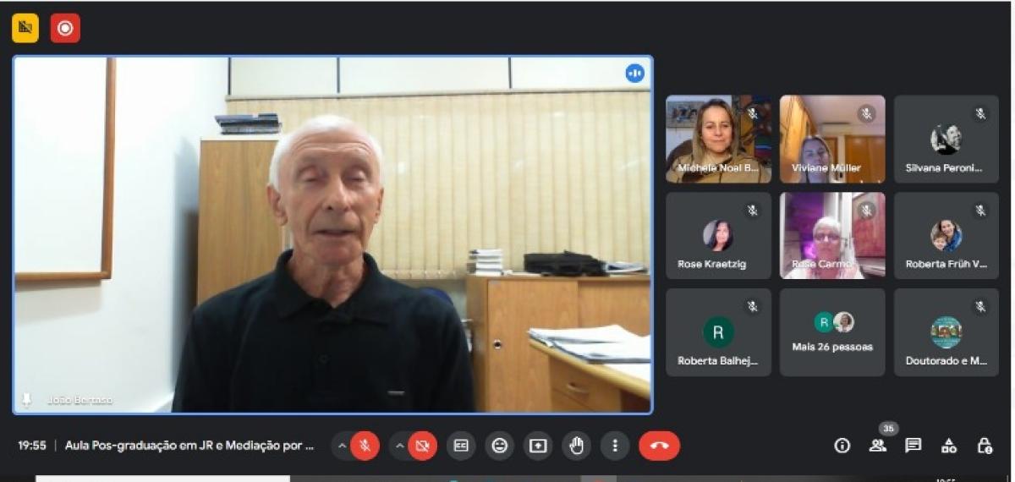Unmute the microphone in the call bar
Viewport: 1015px width, 482px height.
point(365,446)
